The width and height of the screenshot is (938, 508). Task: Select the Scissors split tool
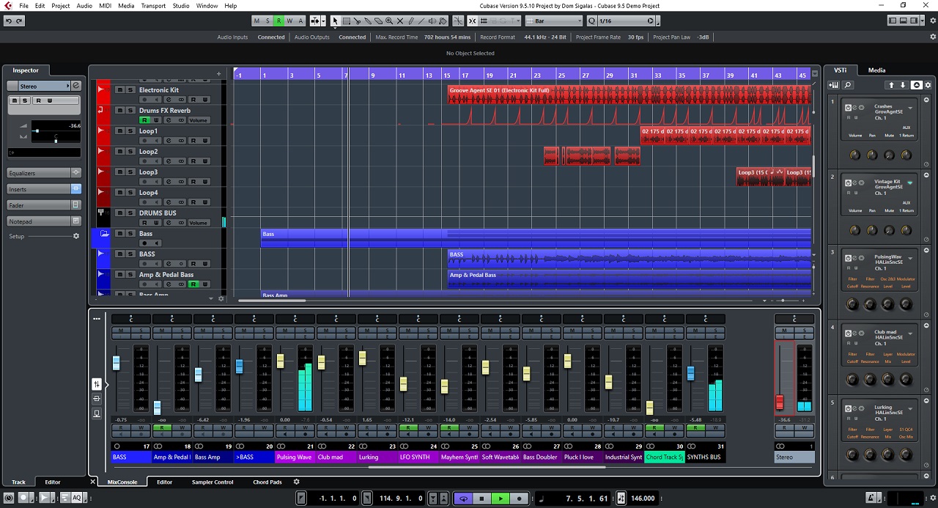click(357, 21)
